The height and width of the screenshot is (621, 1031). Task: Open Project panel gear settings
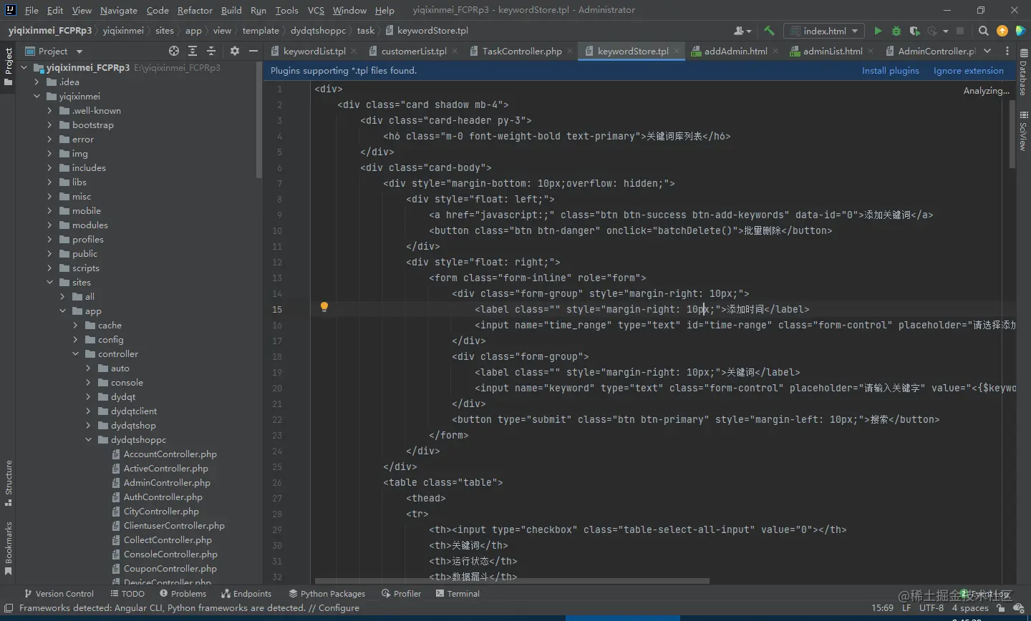pos(235,51)
